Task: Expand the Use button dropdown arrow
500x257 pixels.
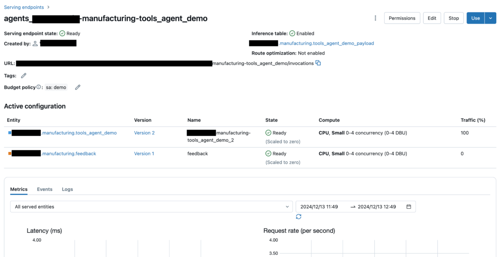Action: pyautogui.click(x=490, y=18)
